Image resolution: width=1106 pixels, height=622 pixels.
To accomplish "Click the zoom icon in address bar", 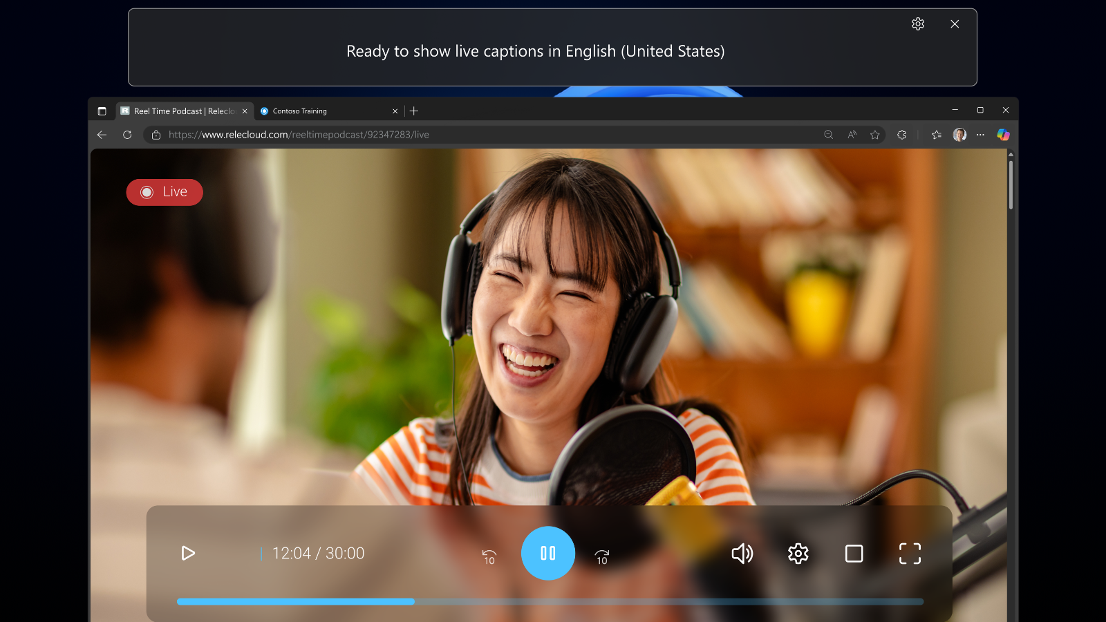I will click(x=828, y=135).
